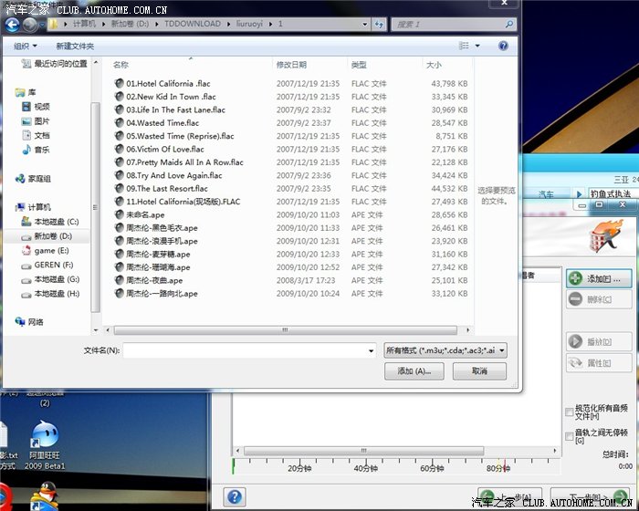Select the 周杰伦-夜曲.ape file
The image size is (639, 511).
click(119, 281)
